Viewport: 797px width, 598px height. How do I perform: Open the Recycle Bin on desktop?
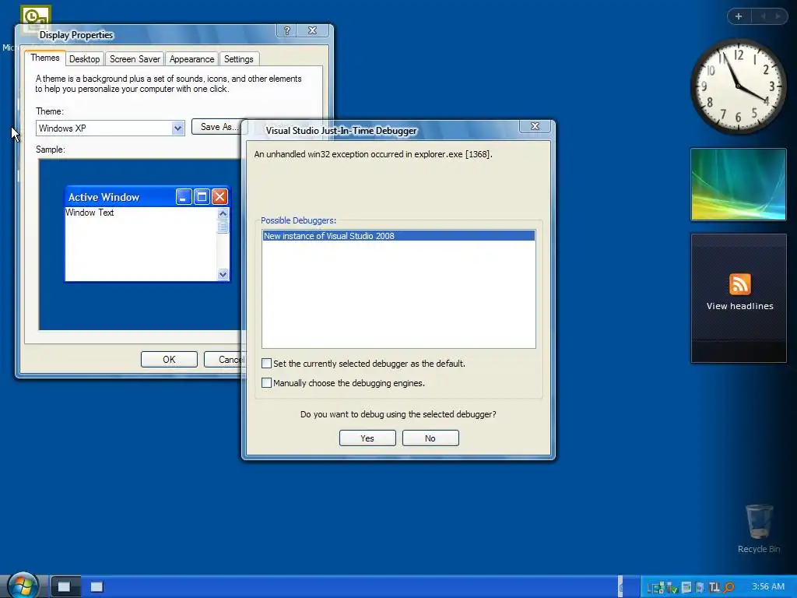pos(759,529)
